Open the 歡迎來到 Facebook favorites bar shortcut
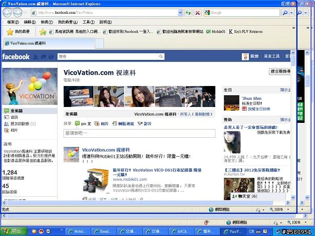Screen dimensions: 315x236 (x=128, y=32)
